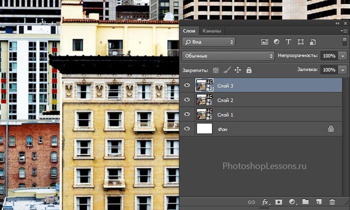The height and width of the screenshot is (210, 350).
Task: Link layers with the chain icon
Action: [x=251, y=202]
